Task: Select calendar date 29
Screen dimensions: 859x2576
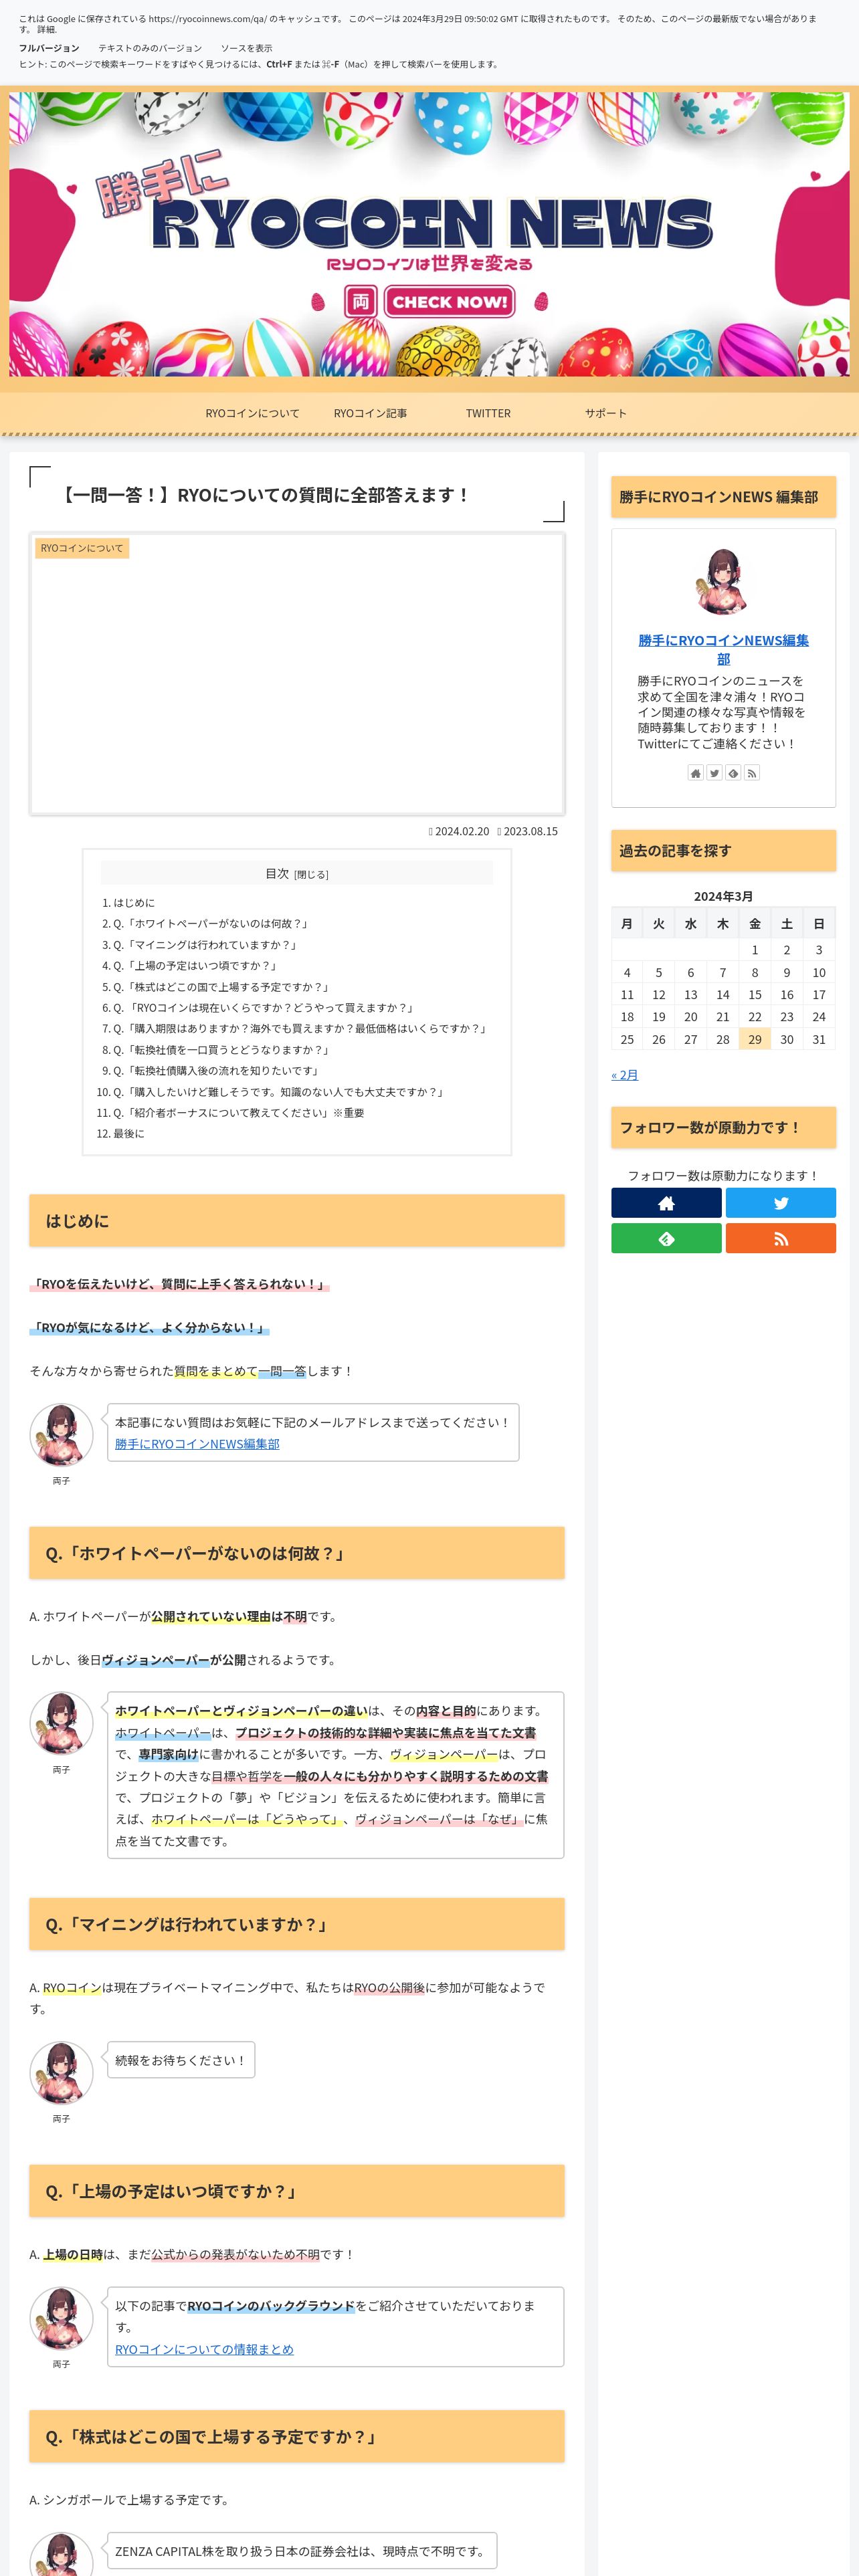Action: point(755,1040)
